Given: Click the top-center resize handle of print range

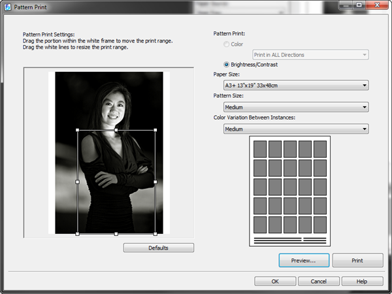Looking at the screenshot, I should click(x=116, y=131).
